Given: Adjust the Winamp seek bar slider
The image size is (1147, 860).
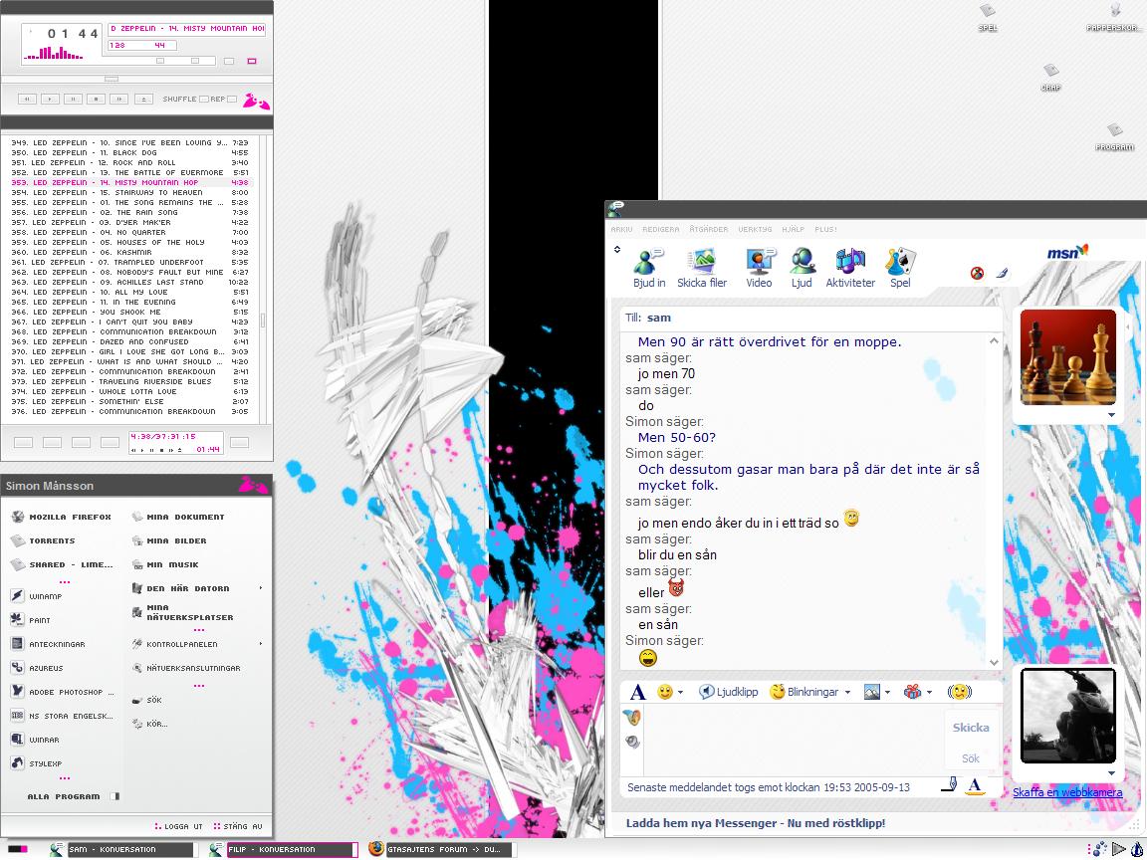Looking at the screenshot, I should (x=112, y=79).
